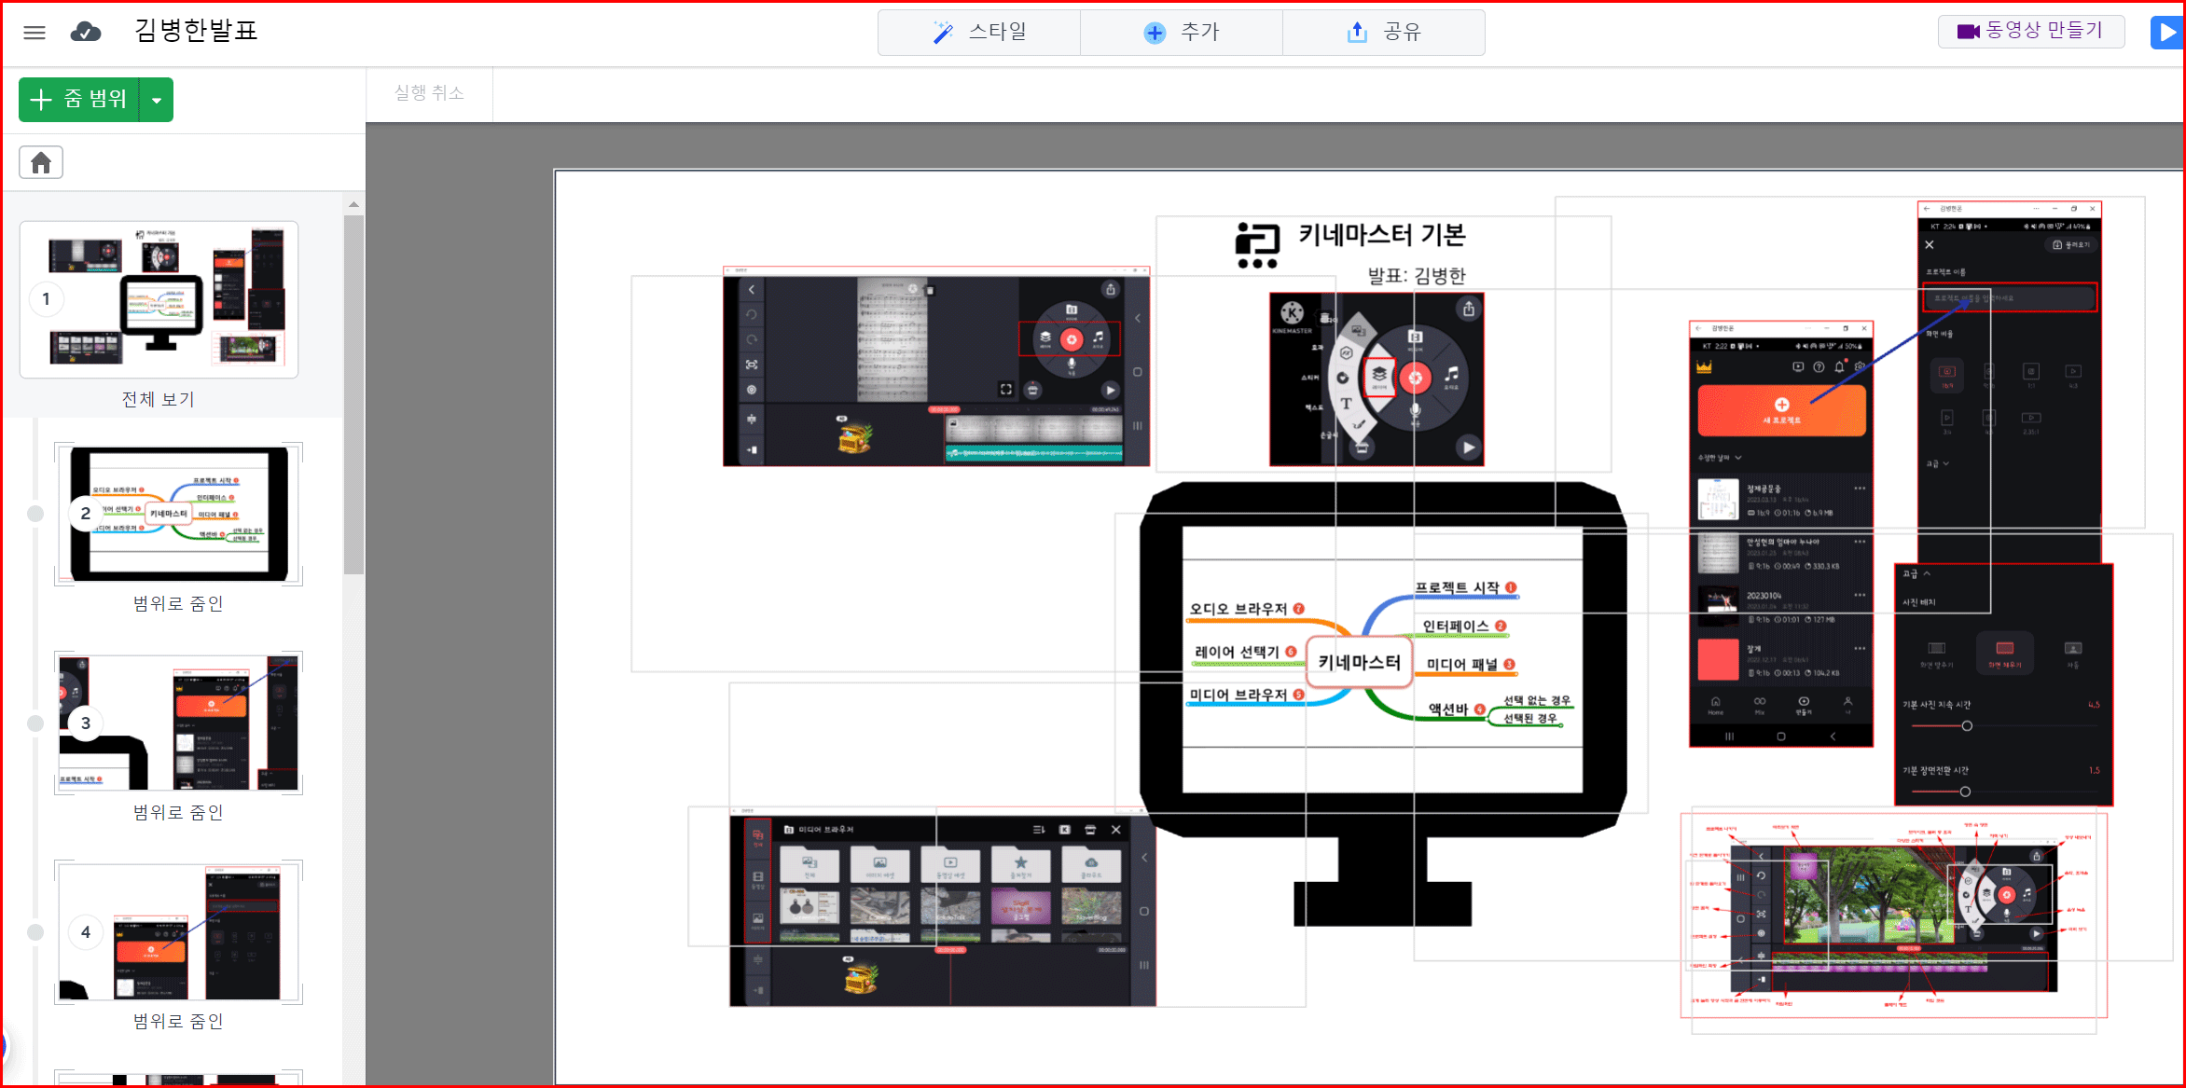Viewport: 2186px width, 1088px height.
Task: Open the 스타일 menu
Action: 996,33
